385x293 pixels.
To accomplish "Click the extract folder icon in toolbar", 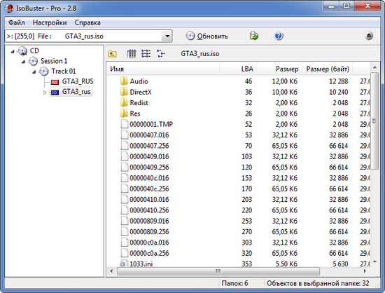I will pos(254,36).
